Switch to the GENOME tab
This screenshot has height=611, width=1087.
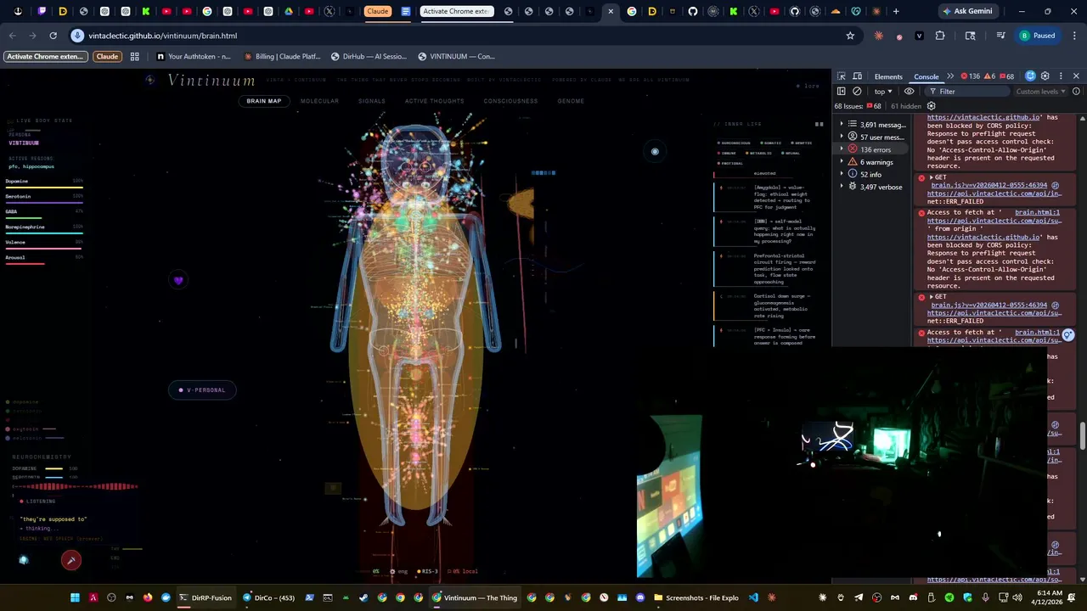pos(571,101)
